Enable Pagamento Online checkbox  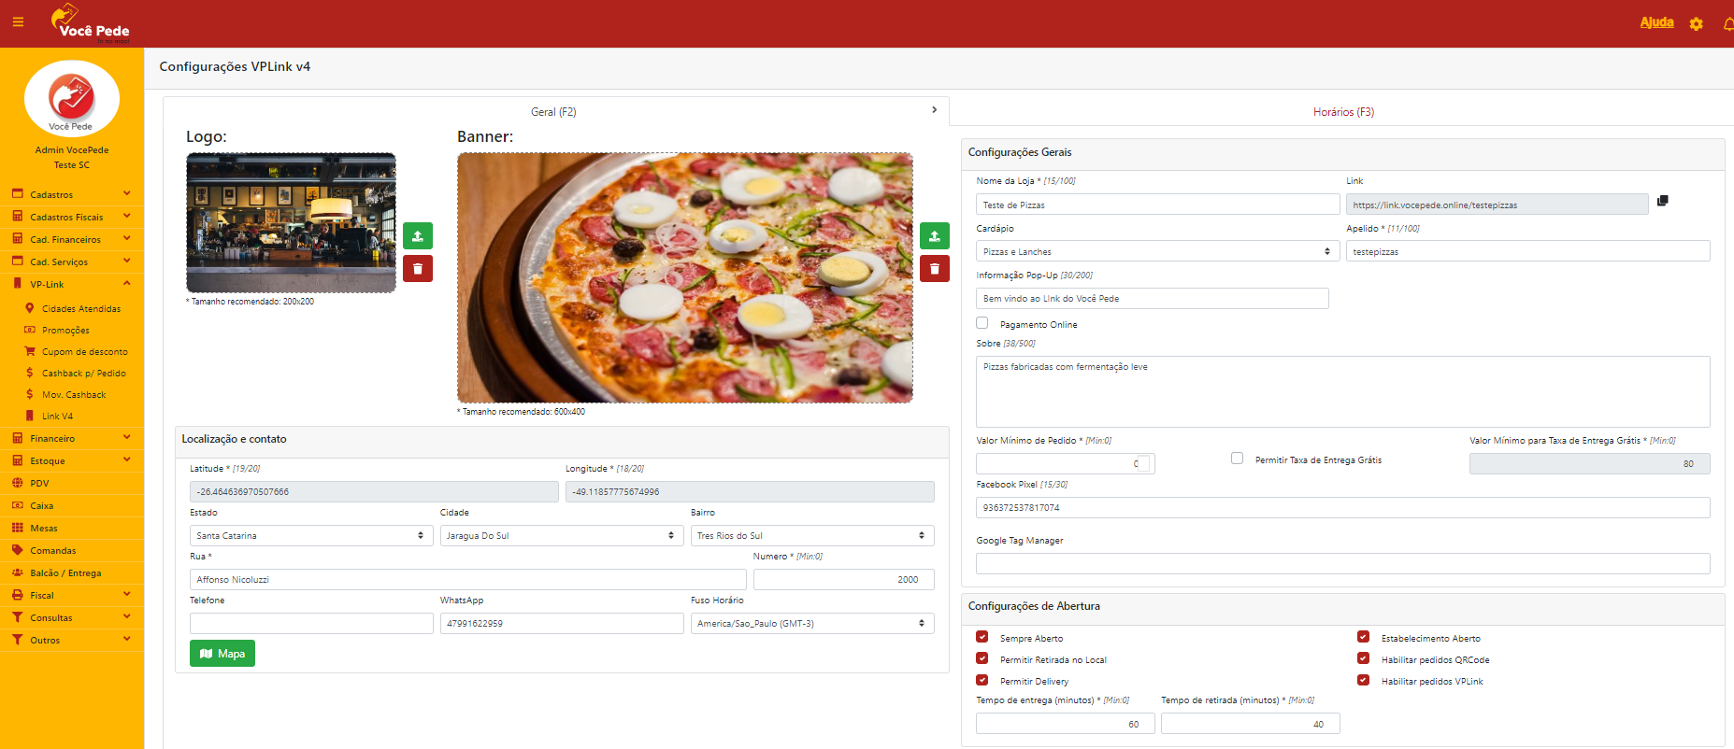982,323
